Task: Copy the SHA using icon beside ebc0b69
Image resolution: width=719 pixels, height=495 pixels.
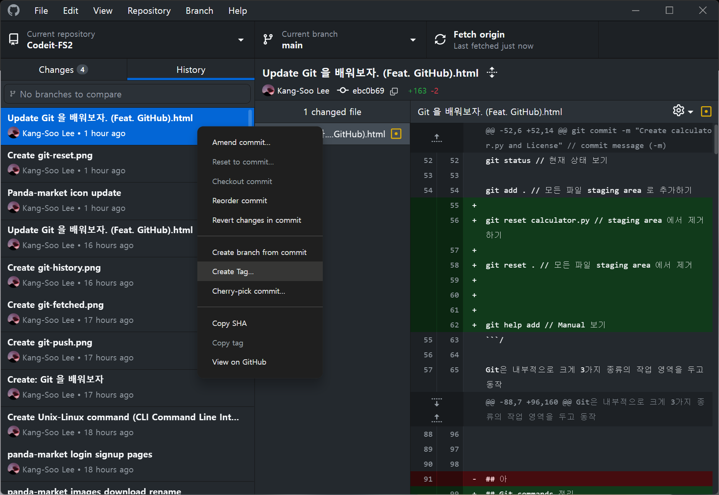Action: (394, 91)
